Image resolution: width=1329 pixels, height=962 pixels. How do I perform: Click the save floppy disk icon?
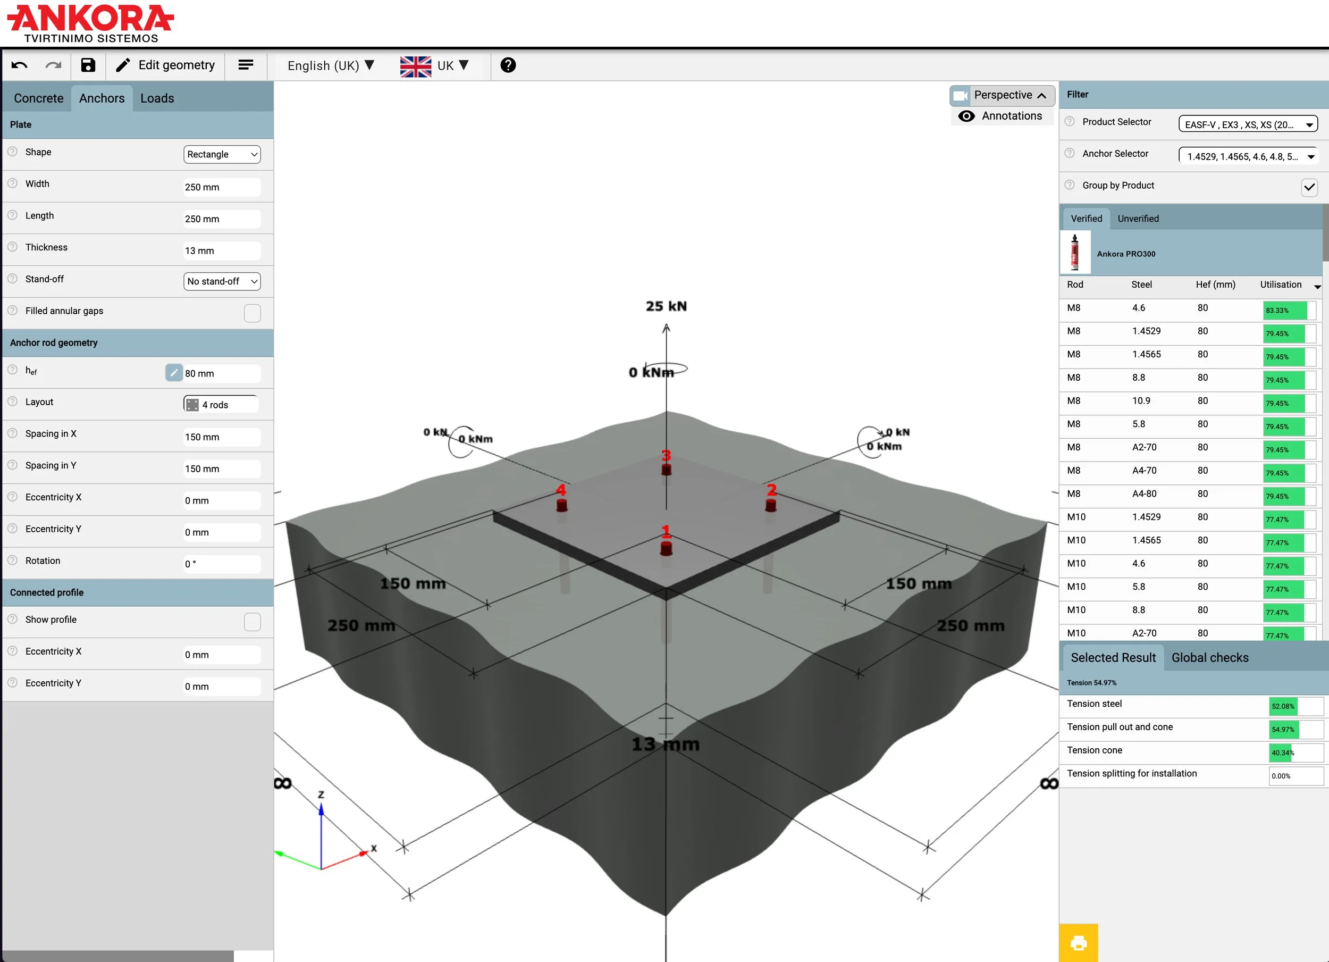tap(88, 65)
